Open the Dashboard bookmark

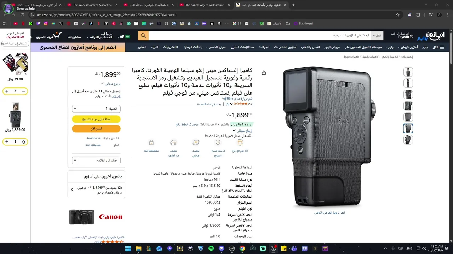(x=303, y=24)
